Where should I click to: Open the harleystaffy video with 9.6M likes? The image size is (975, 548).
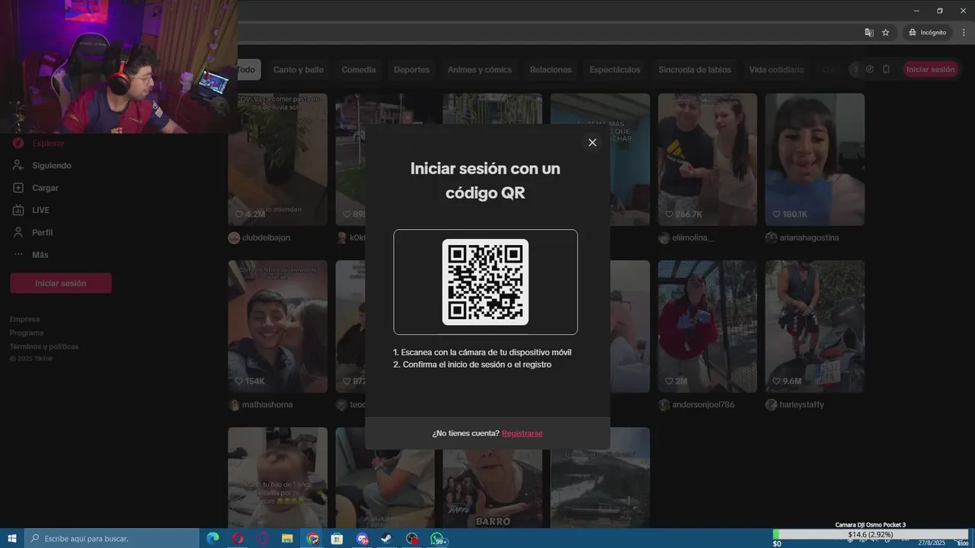pos(815,327)
